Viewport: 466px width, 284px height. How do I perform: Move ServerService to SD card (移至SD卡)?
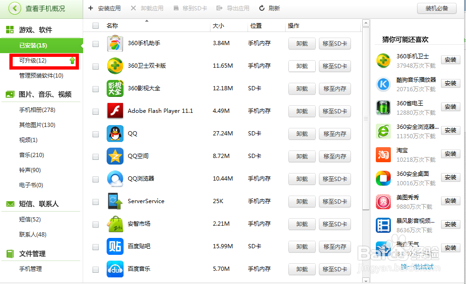335,202
